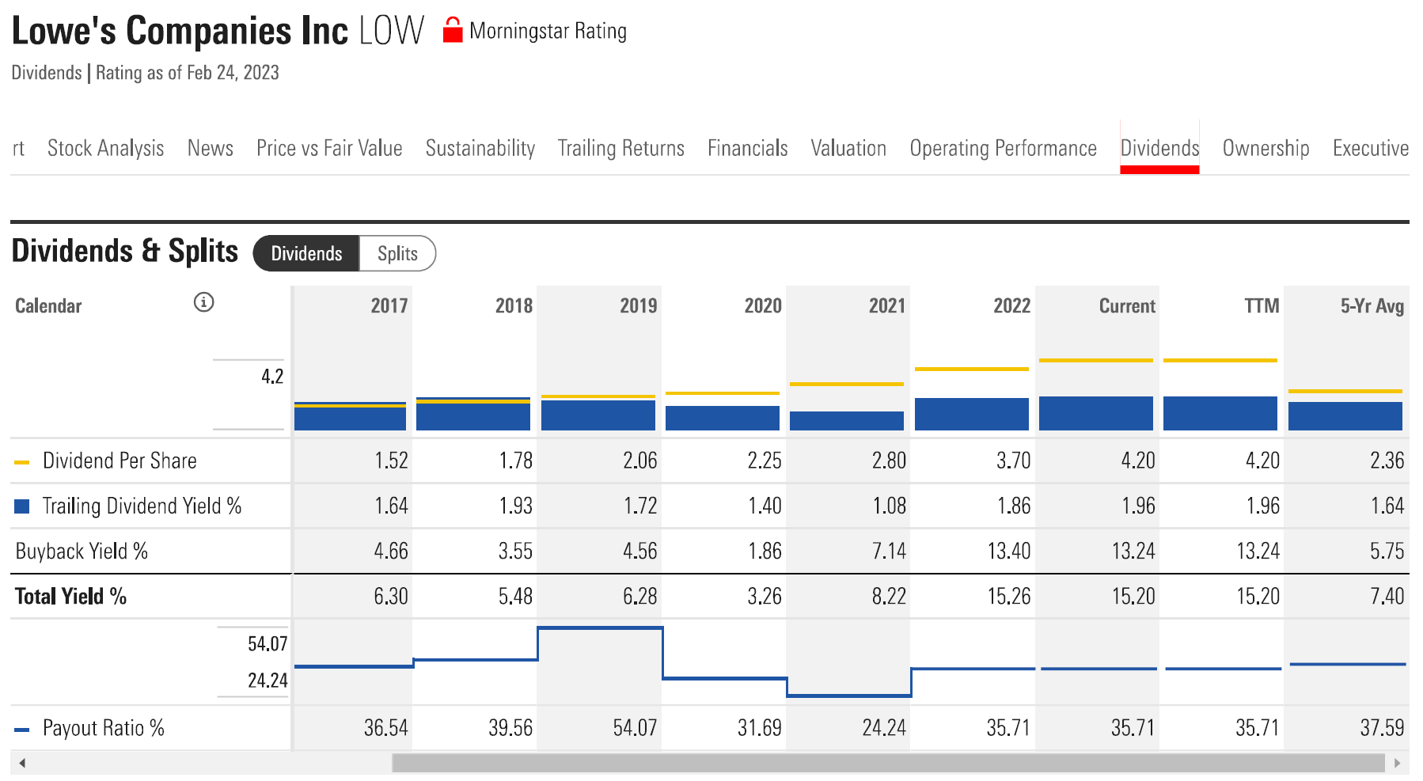Click the left scroll arrow of the table
The image size is (1423, 781).
[x=22, y=764]
